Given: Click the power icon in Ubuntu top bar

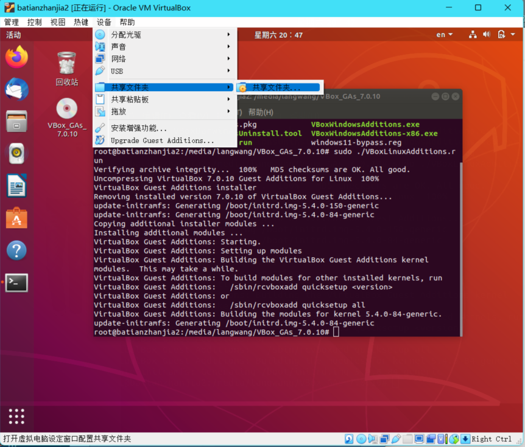Looking at the screenshot, I should 501,35.
